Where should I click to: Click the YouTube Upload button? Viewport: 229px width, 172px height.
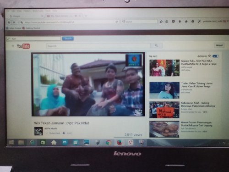[219, 45]
